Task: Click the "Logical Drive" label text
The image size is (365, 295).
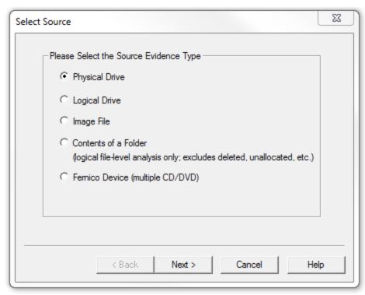Action: [97, 100]
